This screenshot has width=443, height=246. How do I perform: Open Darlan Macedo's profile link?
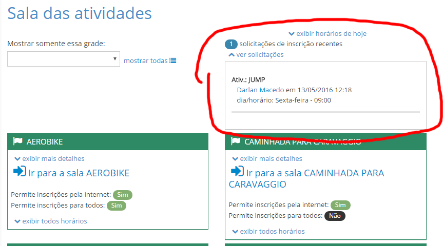(x=260, y=90)
